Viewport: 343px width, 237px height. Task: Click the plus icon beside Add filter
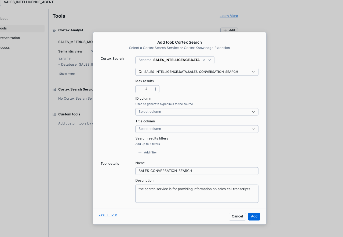140,153
